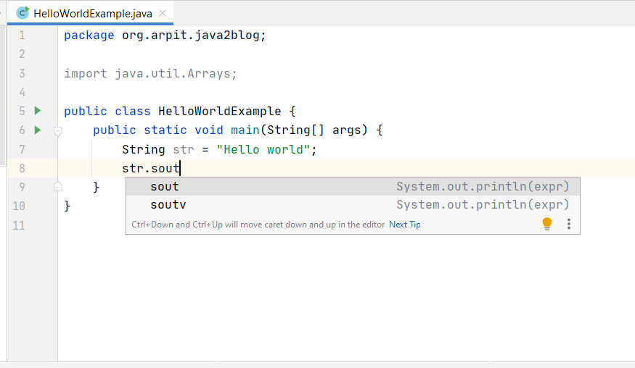Open the Next Tip link
This screenshot has height=368, width=635.
tap(405, 225)
